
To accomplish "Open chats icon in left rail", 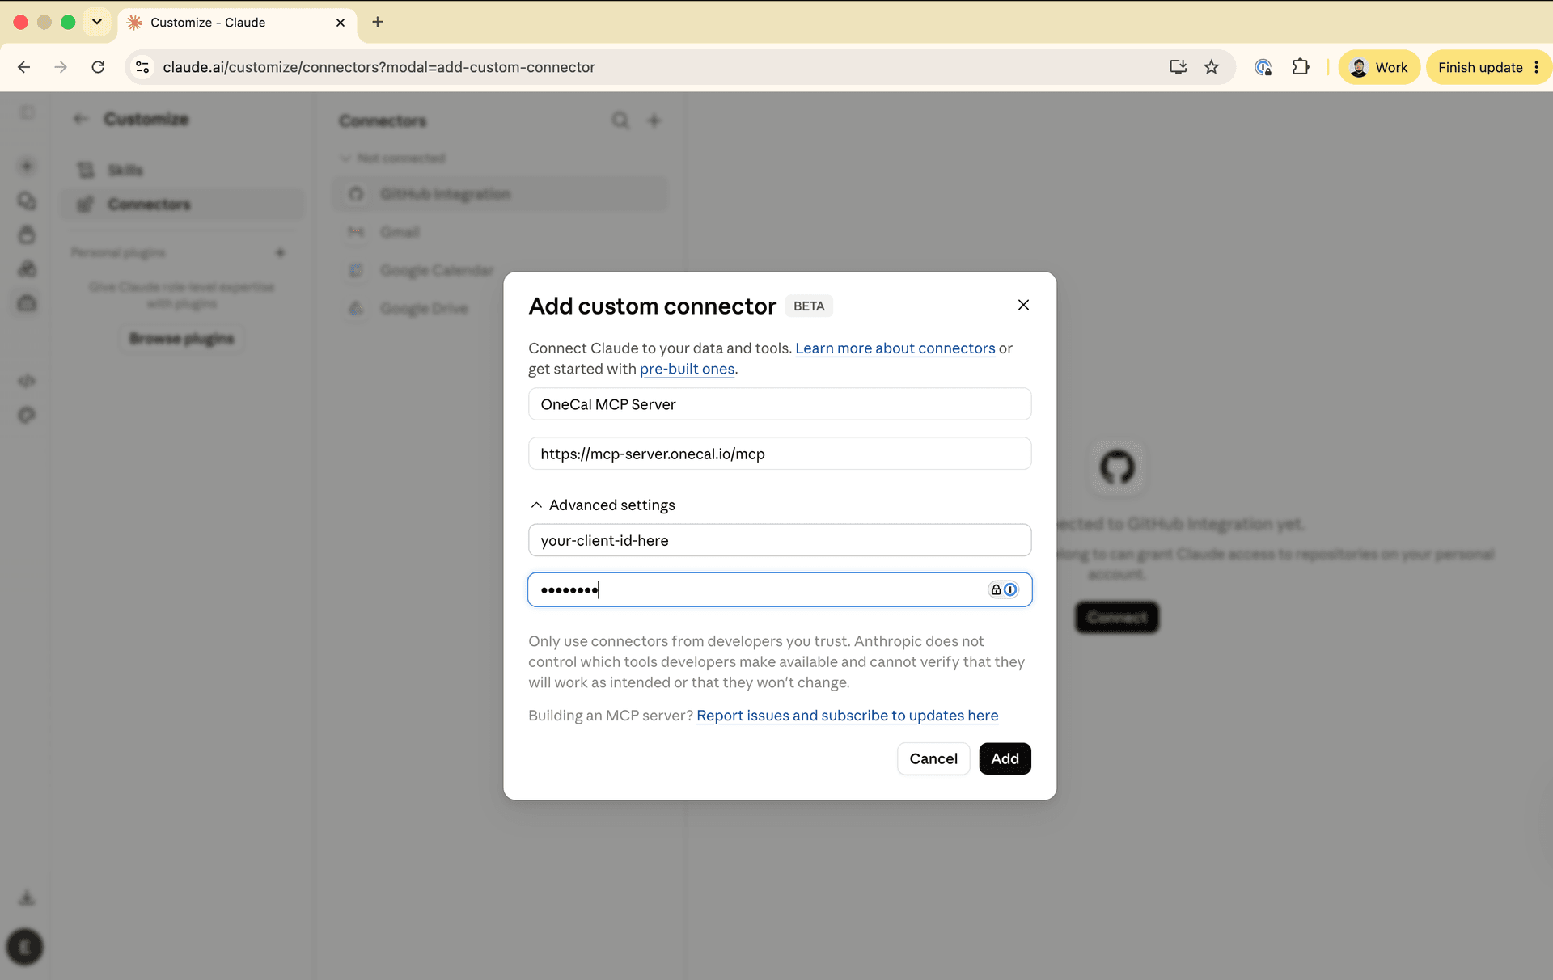I will point(27,201).
